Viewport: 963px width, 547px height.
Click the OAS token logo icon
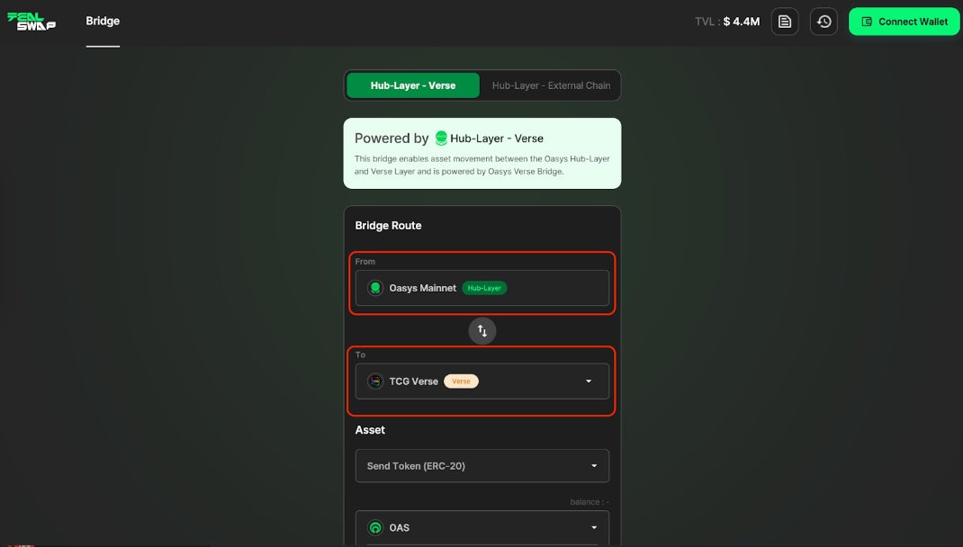[375, 527]
